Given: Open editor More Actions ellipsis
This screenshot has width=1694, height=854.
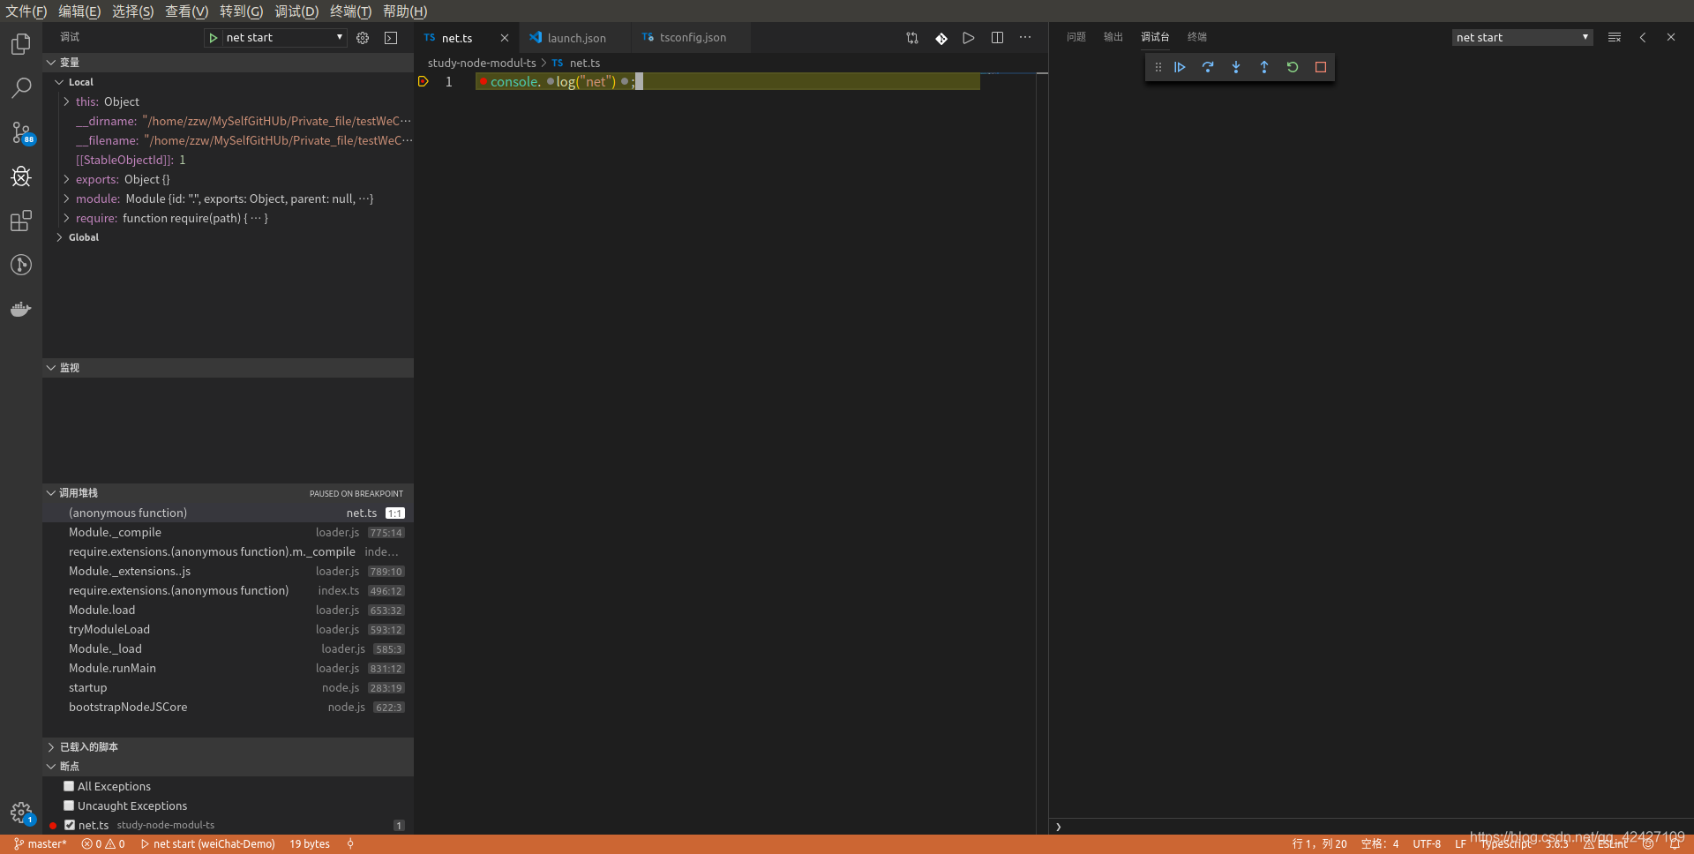Looking at the screenshot, I should click(x=1025, y=38).
